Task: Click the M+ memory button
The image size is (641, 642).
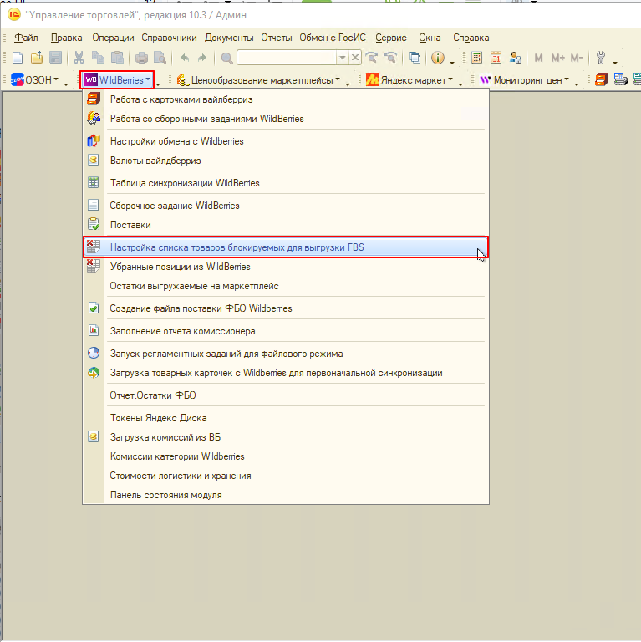Action: (x=558, y=59)
